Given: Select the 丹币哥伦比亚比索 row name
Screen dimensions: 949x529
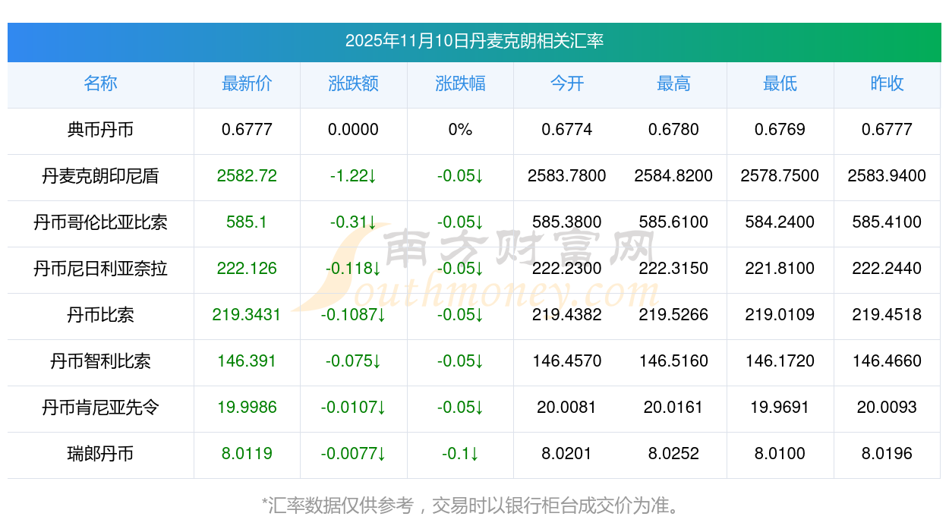Looking at the screenshot, I should point(100,222).
